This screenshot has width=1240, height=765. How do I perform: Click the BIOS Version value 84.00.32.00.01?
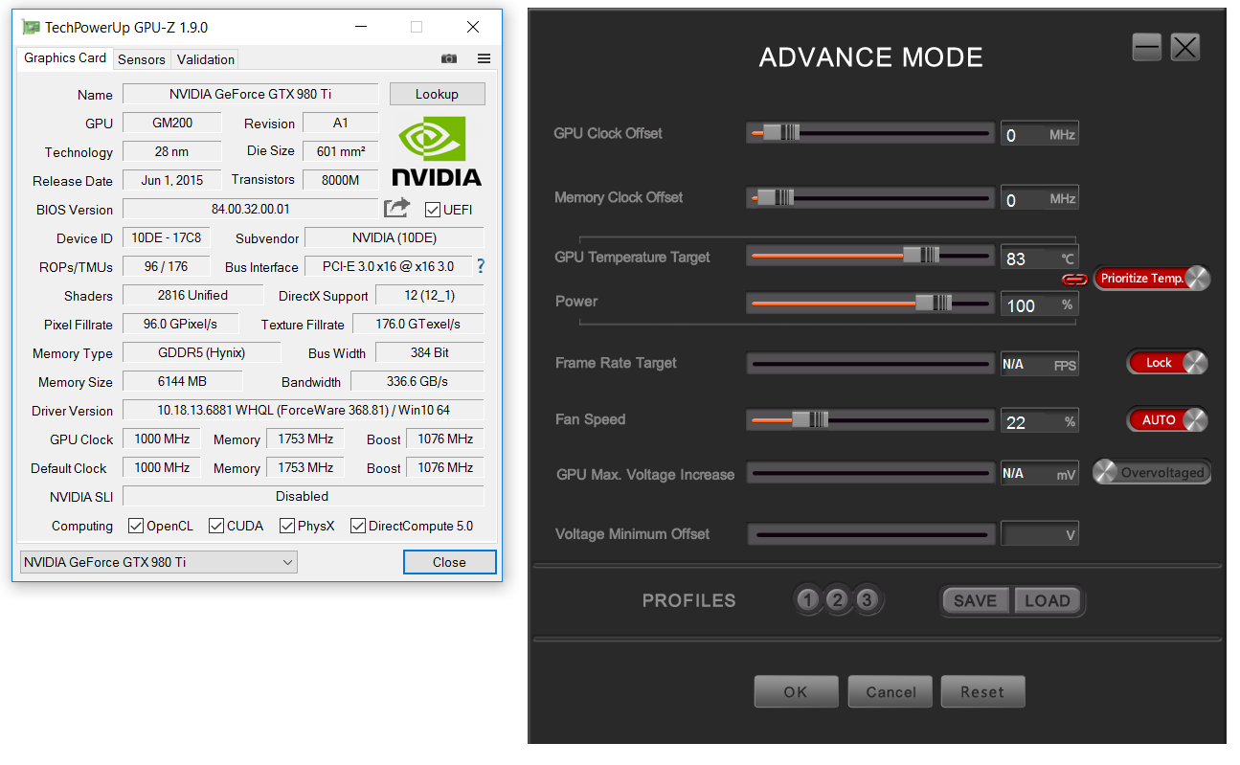coord(251,209)
